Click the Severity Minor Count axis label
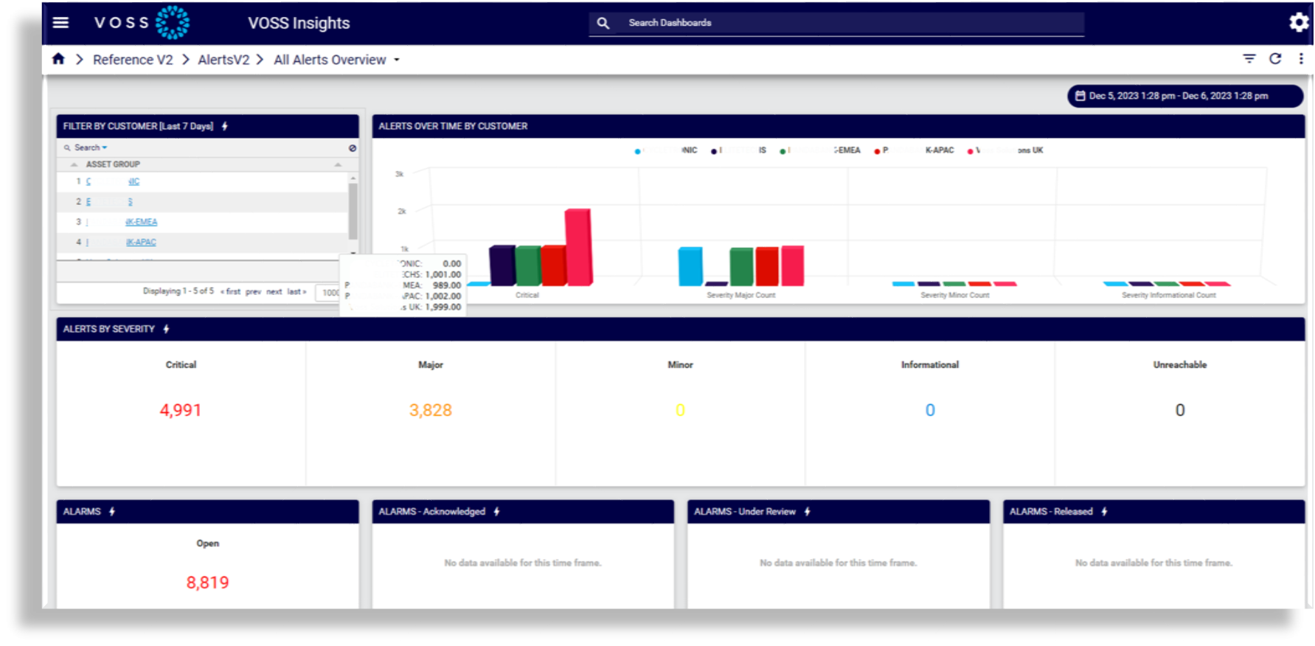 955,295
